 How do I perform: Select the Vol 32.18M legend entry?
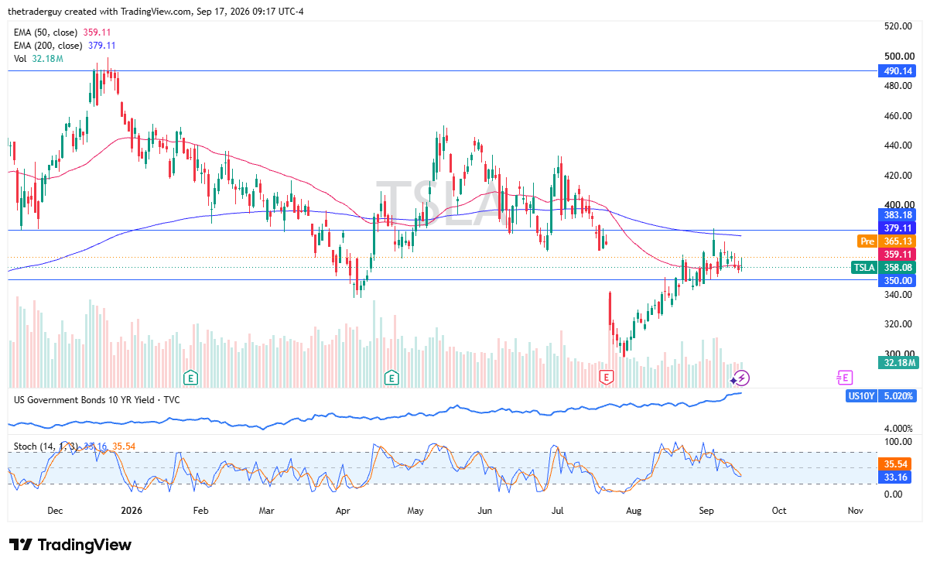[38, 59]
